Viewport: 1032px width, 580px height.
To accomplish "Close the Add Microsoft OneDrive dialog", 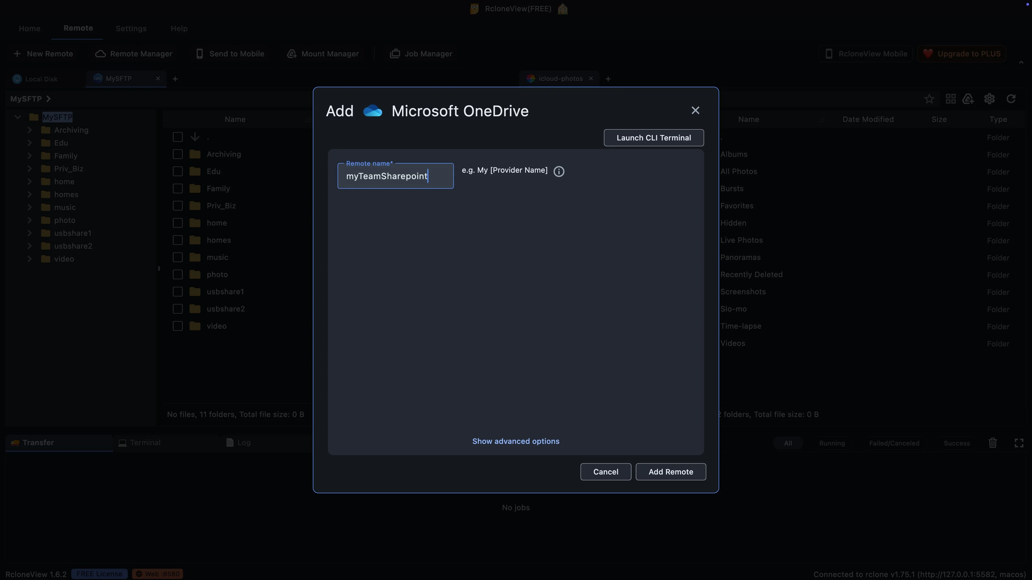I will click(x=695, y=110).
